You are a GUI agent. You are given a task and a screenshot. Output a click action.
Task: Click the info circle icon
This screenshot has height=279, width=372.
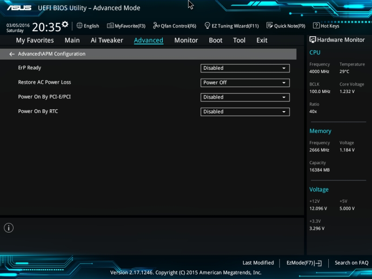click(9, 228)
